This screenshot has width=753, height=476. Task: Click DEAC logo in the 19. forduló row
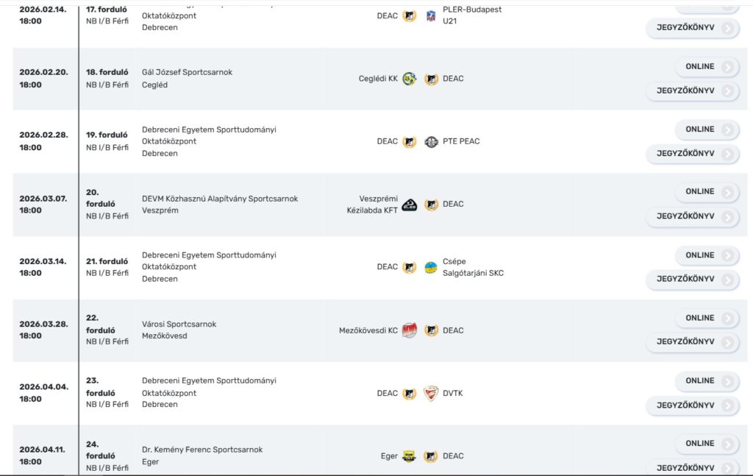click(409, 142)
